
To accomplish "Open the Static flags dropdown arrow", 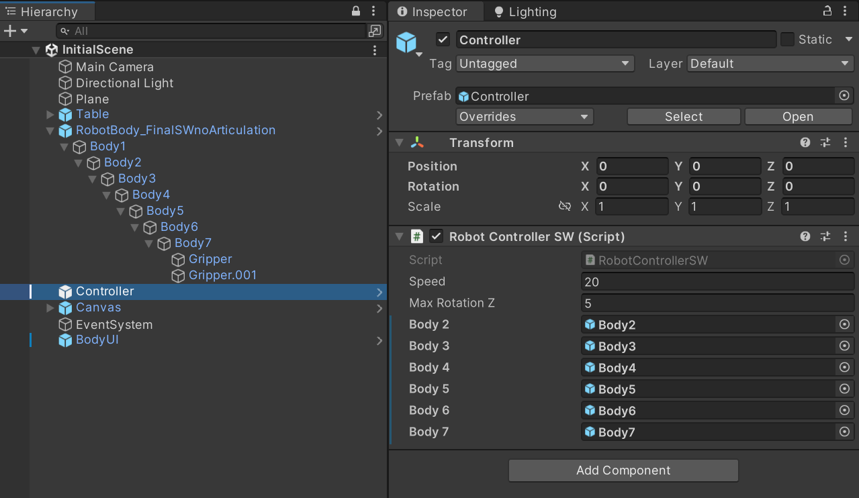I will [847, 40].
